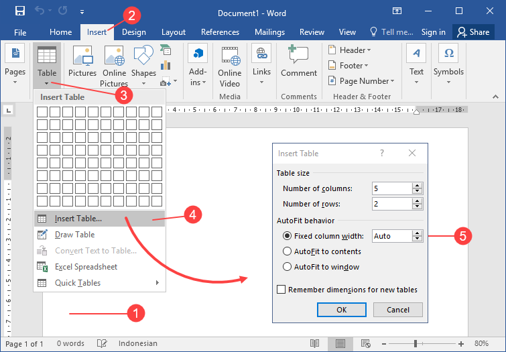Collapse the ribbon chevron
The height and width of the screenshot is (352, 506).
pos(495,97)
